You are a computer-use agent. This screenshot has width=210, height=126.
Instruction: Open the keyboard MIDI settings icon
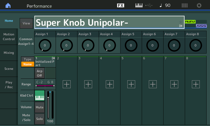pos(139,6)
